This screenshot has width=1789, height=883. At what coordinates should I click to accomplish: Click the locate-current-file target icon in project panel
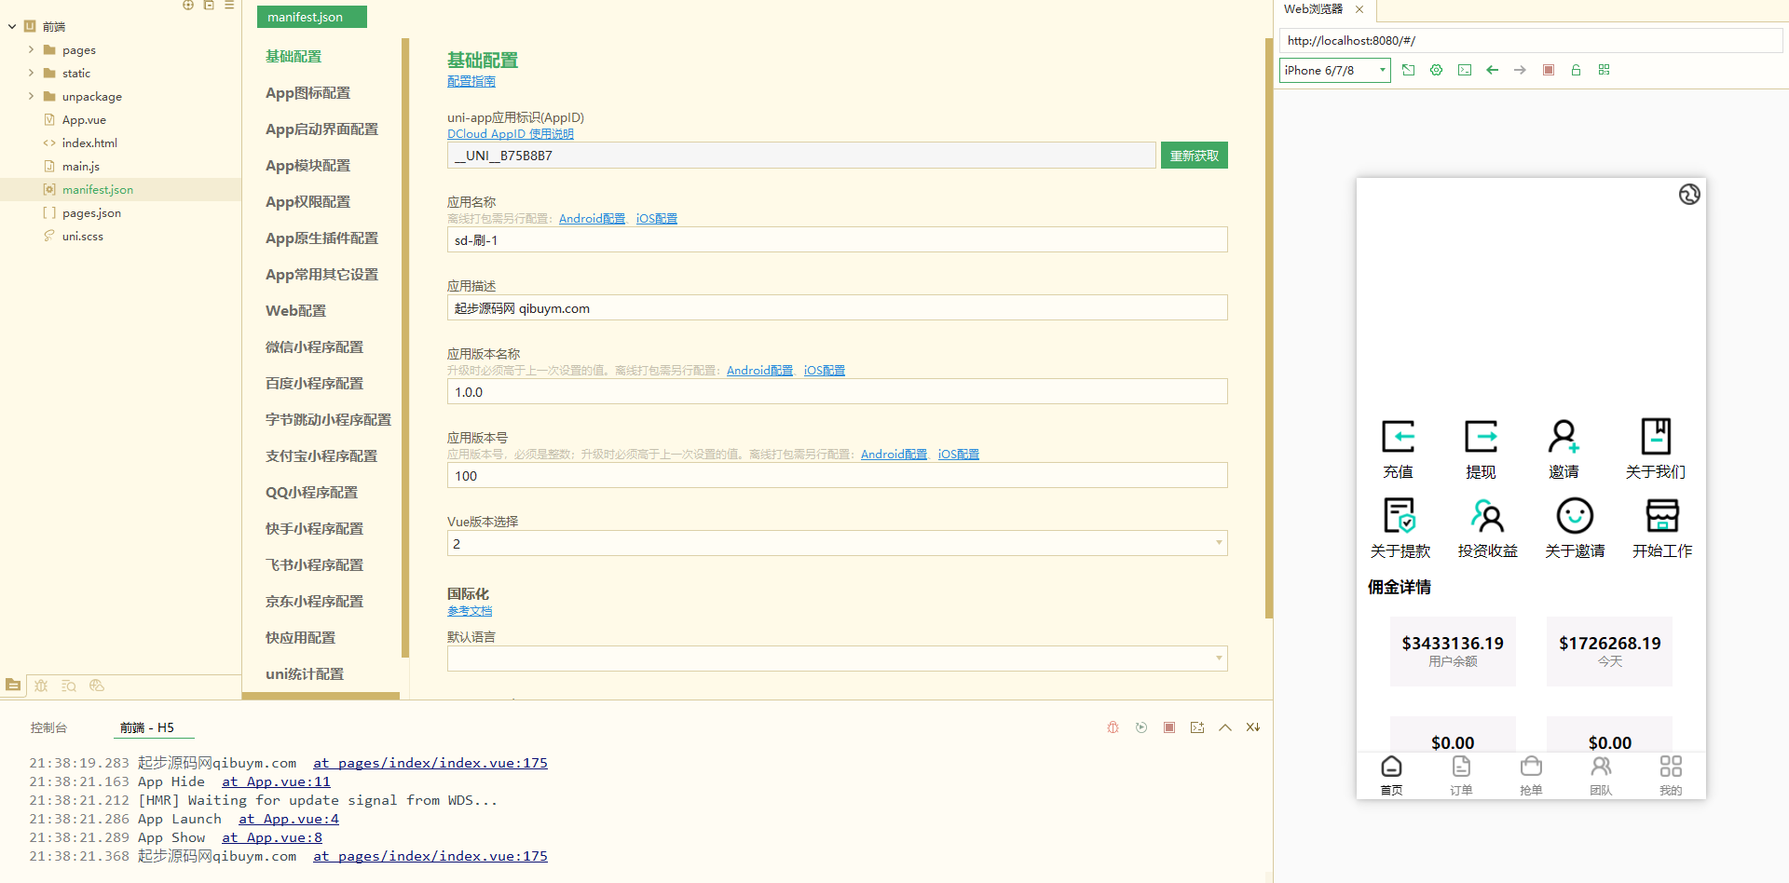tap(188, 6)
